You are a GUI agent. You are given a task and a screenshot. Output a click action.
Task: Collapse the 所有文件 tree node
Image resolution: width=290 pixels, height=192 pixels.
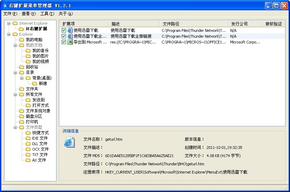15,94
